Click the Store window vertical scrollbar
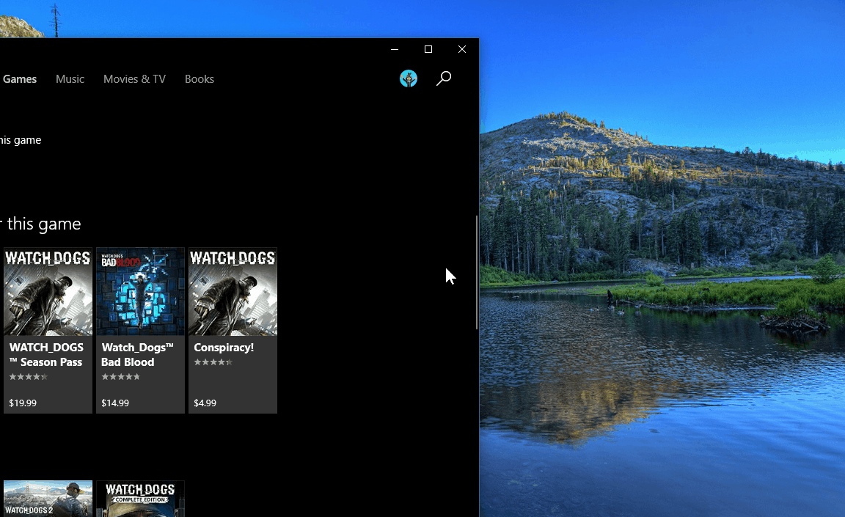The height and width of the screenshot is (517, 845). tap(476, 272)
